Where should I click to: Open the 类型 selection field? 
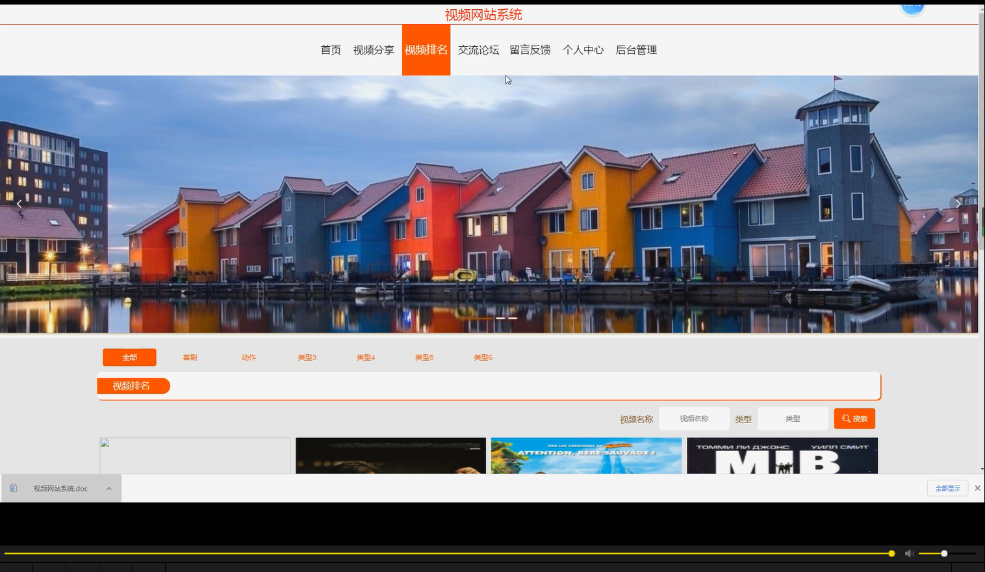(793, 418)
